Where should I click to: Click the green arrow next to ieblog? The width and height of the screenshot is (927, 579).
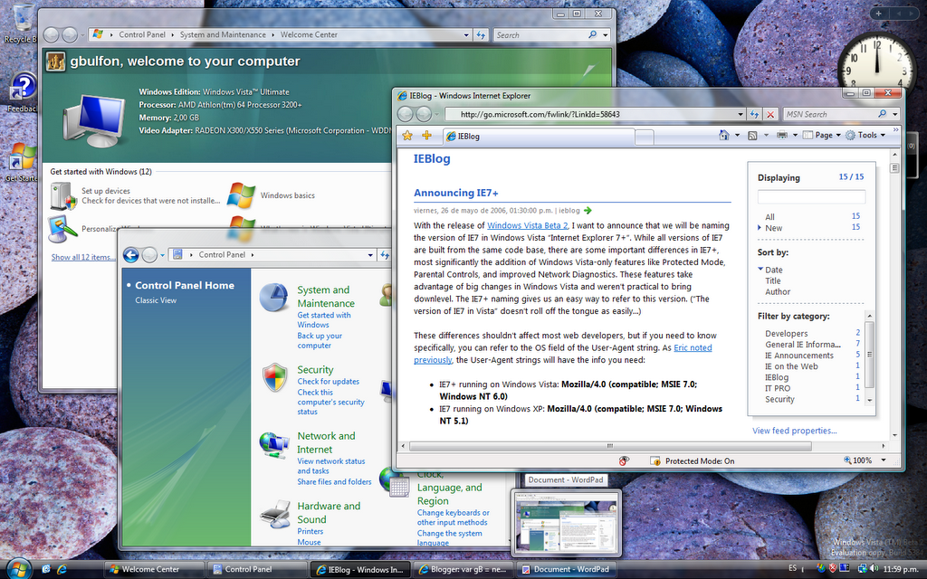[587, 210]
